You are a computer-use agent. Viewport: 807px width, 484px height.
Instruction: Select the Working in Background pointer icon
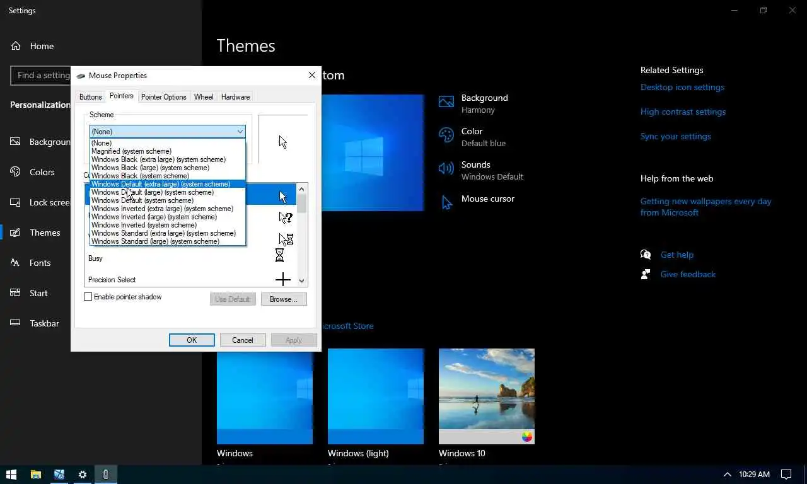286,239
